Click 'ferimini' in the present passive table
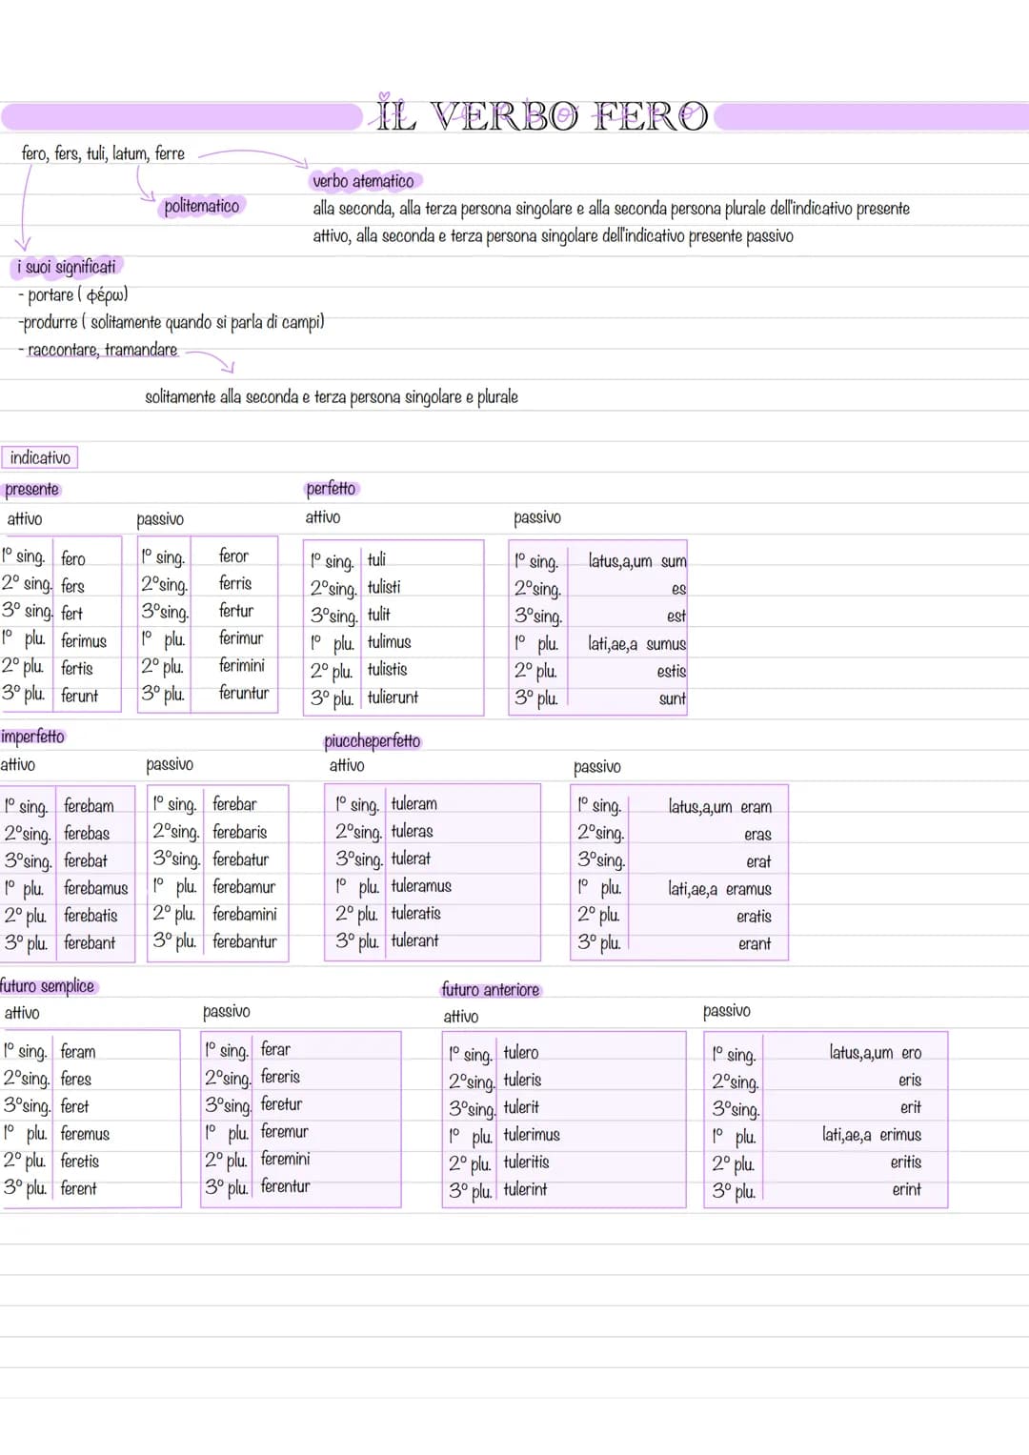This screenshot has height=1455, width=1029. tap(242, 665)
